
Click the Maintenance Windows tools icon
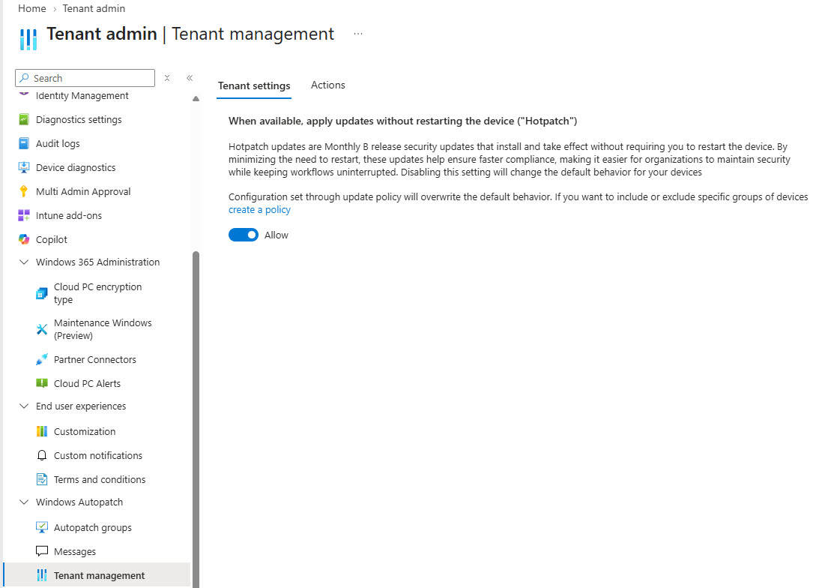41,329
